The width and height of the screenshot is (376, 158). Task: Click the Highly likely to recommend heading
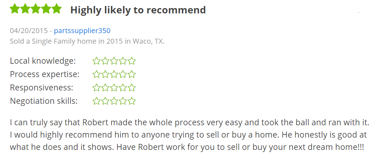(138, 10)
